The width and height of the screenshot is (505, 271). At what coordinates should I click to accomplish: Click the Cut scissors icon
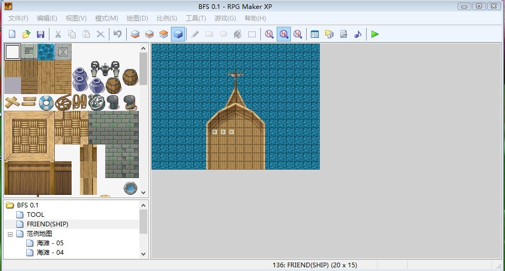click(58, 34)
